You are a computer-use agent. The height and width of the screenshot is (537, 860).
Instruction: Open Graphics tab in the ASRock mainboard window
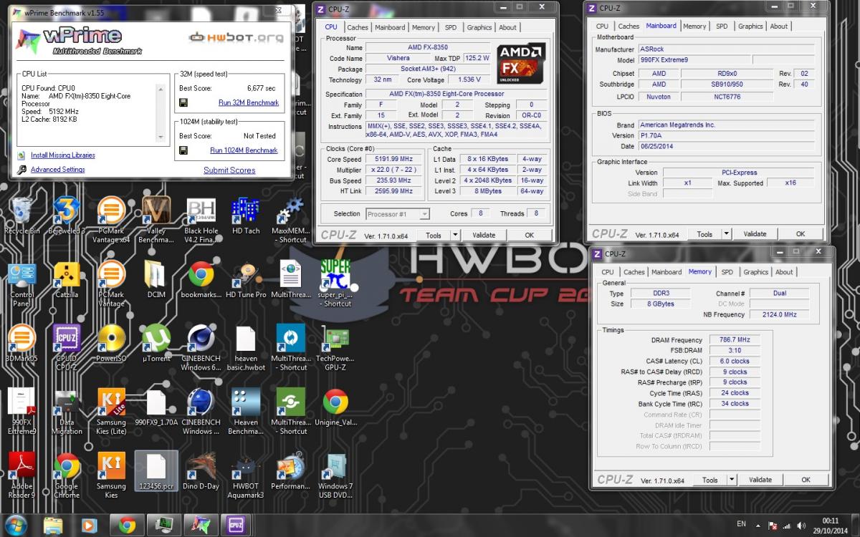click(x=750, y=26)
